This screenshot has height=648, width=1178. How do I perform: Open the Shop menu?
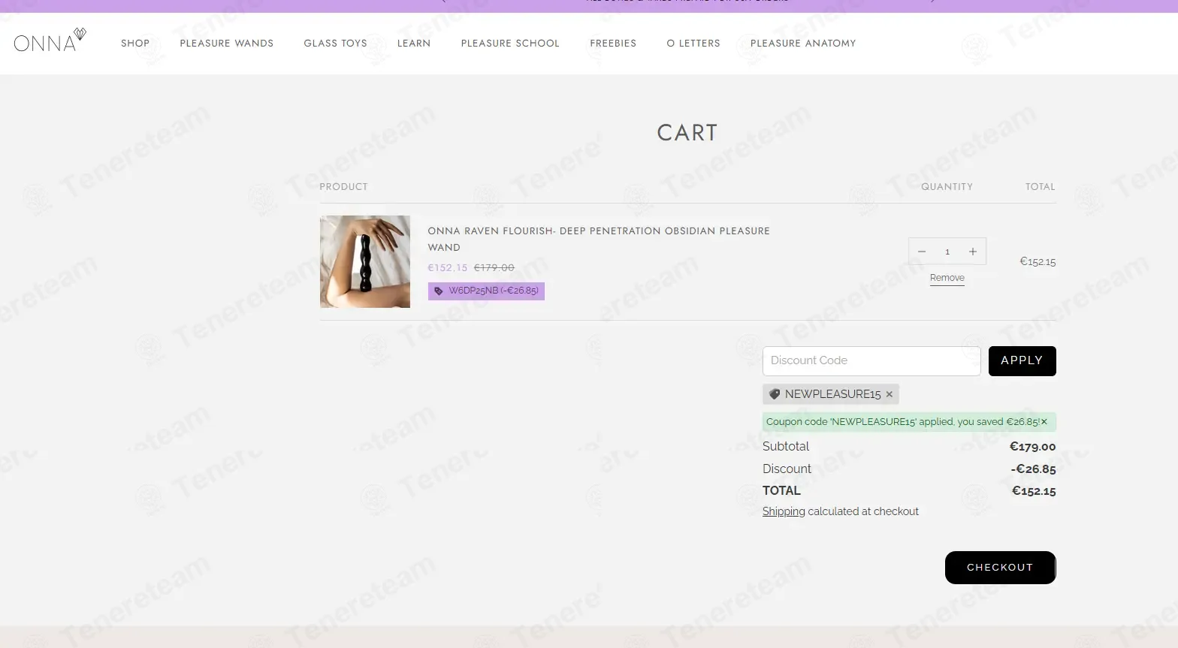click(135, 44)
